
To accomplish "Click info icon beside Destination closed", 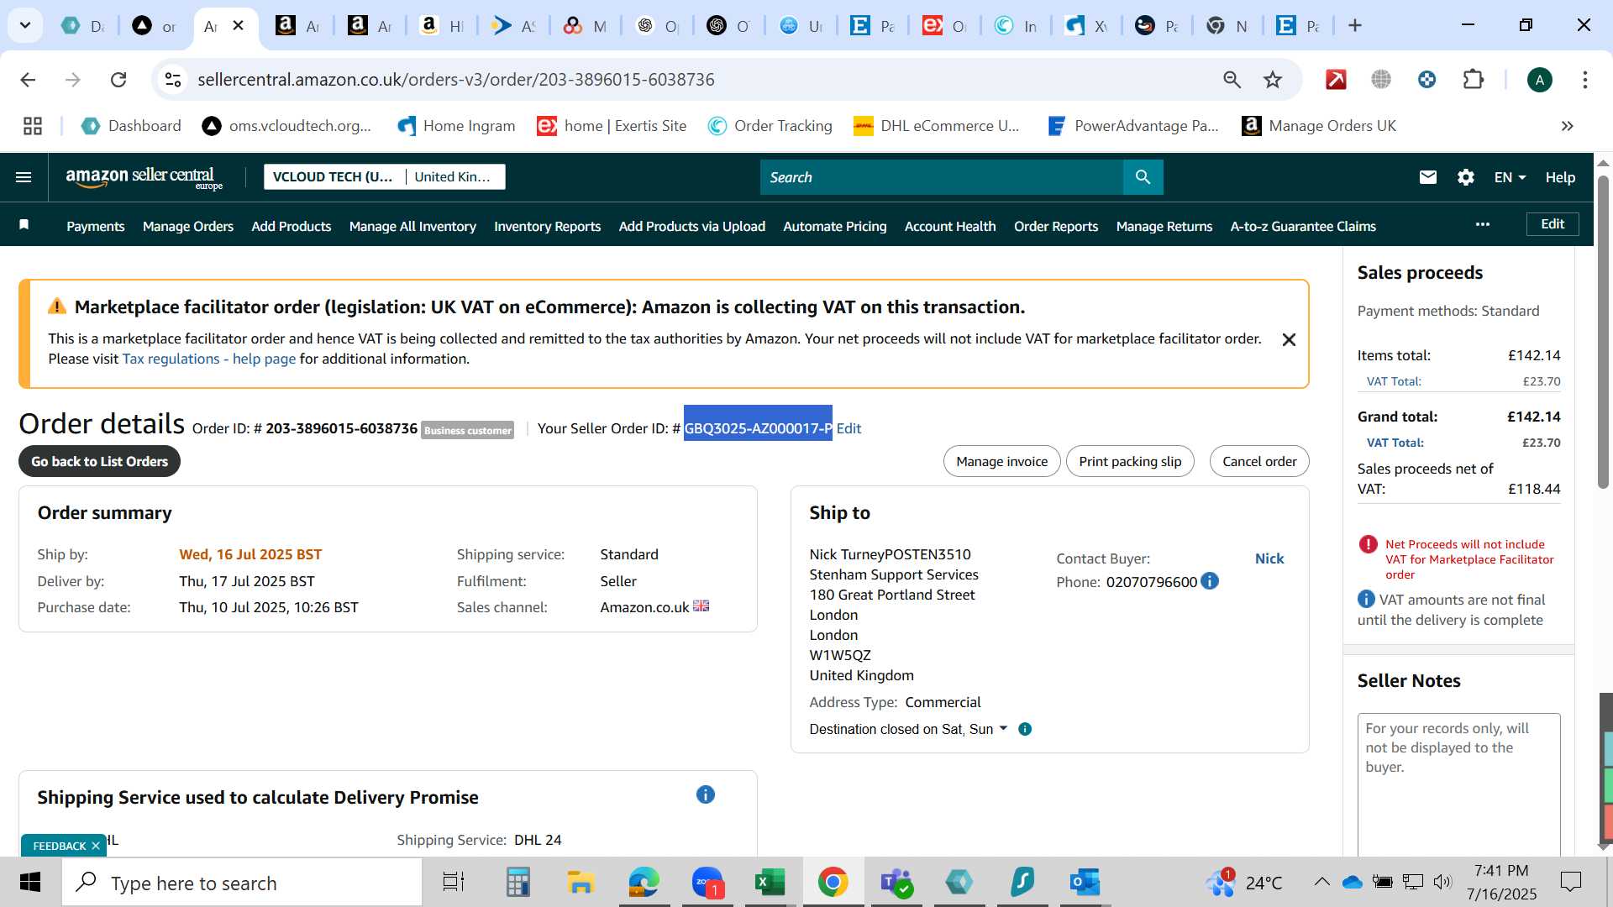I will tap(1025, 729).
